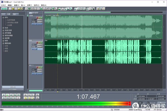
Task: Collapse the 多轨 tree node
Action: (3, 17)
